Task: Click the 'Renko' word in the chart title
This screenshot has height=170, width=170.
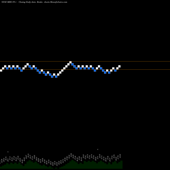Action: [x=40, y=2]
